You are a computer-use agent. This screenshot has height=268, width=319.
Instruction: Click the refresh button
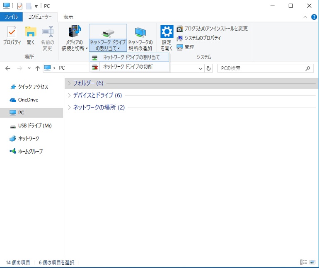point(208,68)
